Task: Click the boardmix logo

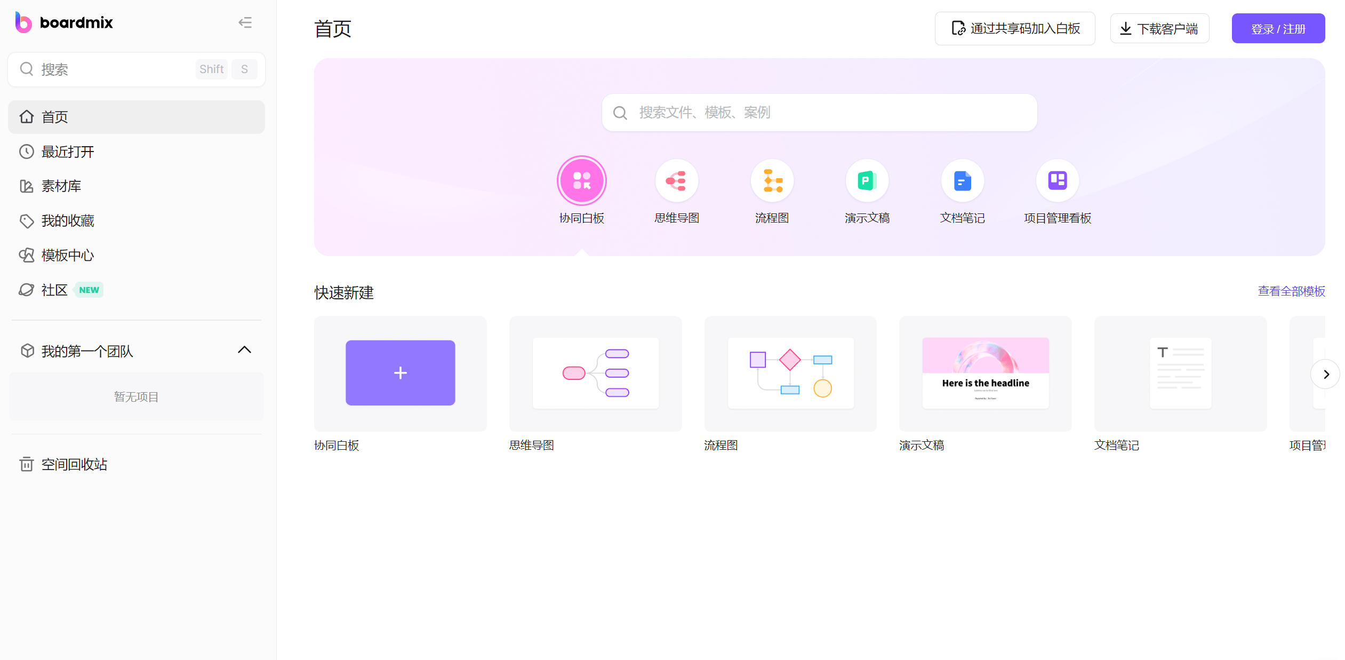Action: pos(64,22)
